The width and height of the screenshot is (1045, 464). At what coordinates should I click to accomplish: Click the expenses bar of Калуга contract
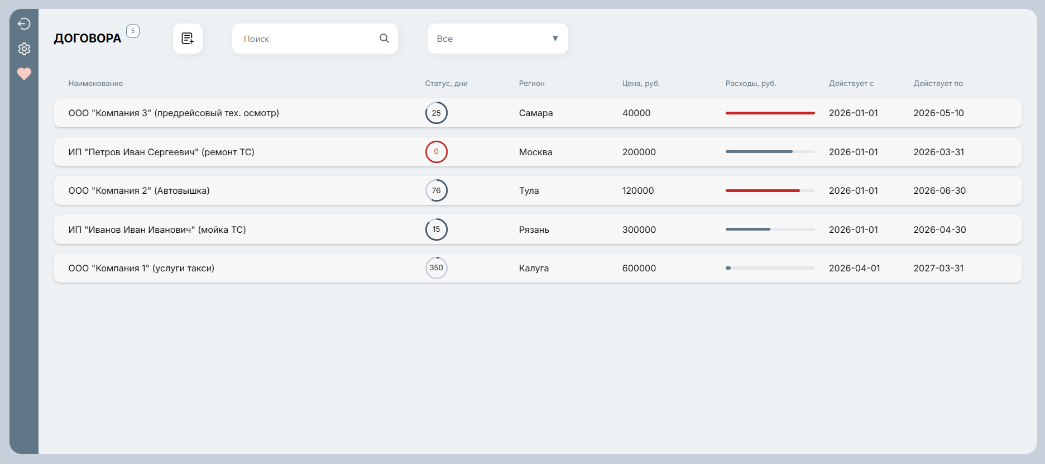(770, 268)
